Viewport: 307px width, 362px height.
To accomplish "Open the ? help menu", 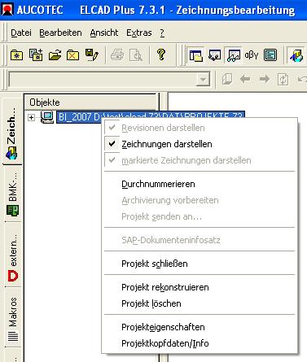I will coord(162,33).
